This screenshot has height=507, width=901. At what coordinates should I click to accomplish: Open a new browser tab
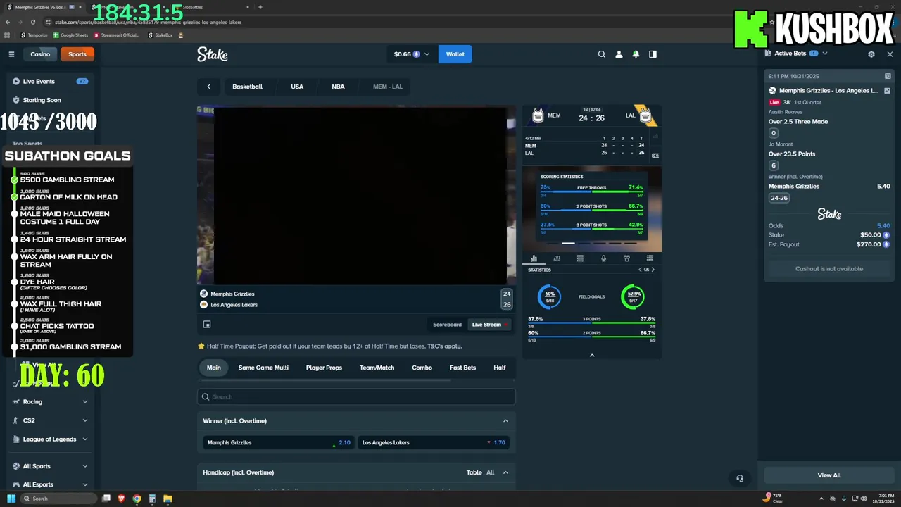[260, 7]
